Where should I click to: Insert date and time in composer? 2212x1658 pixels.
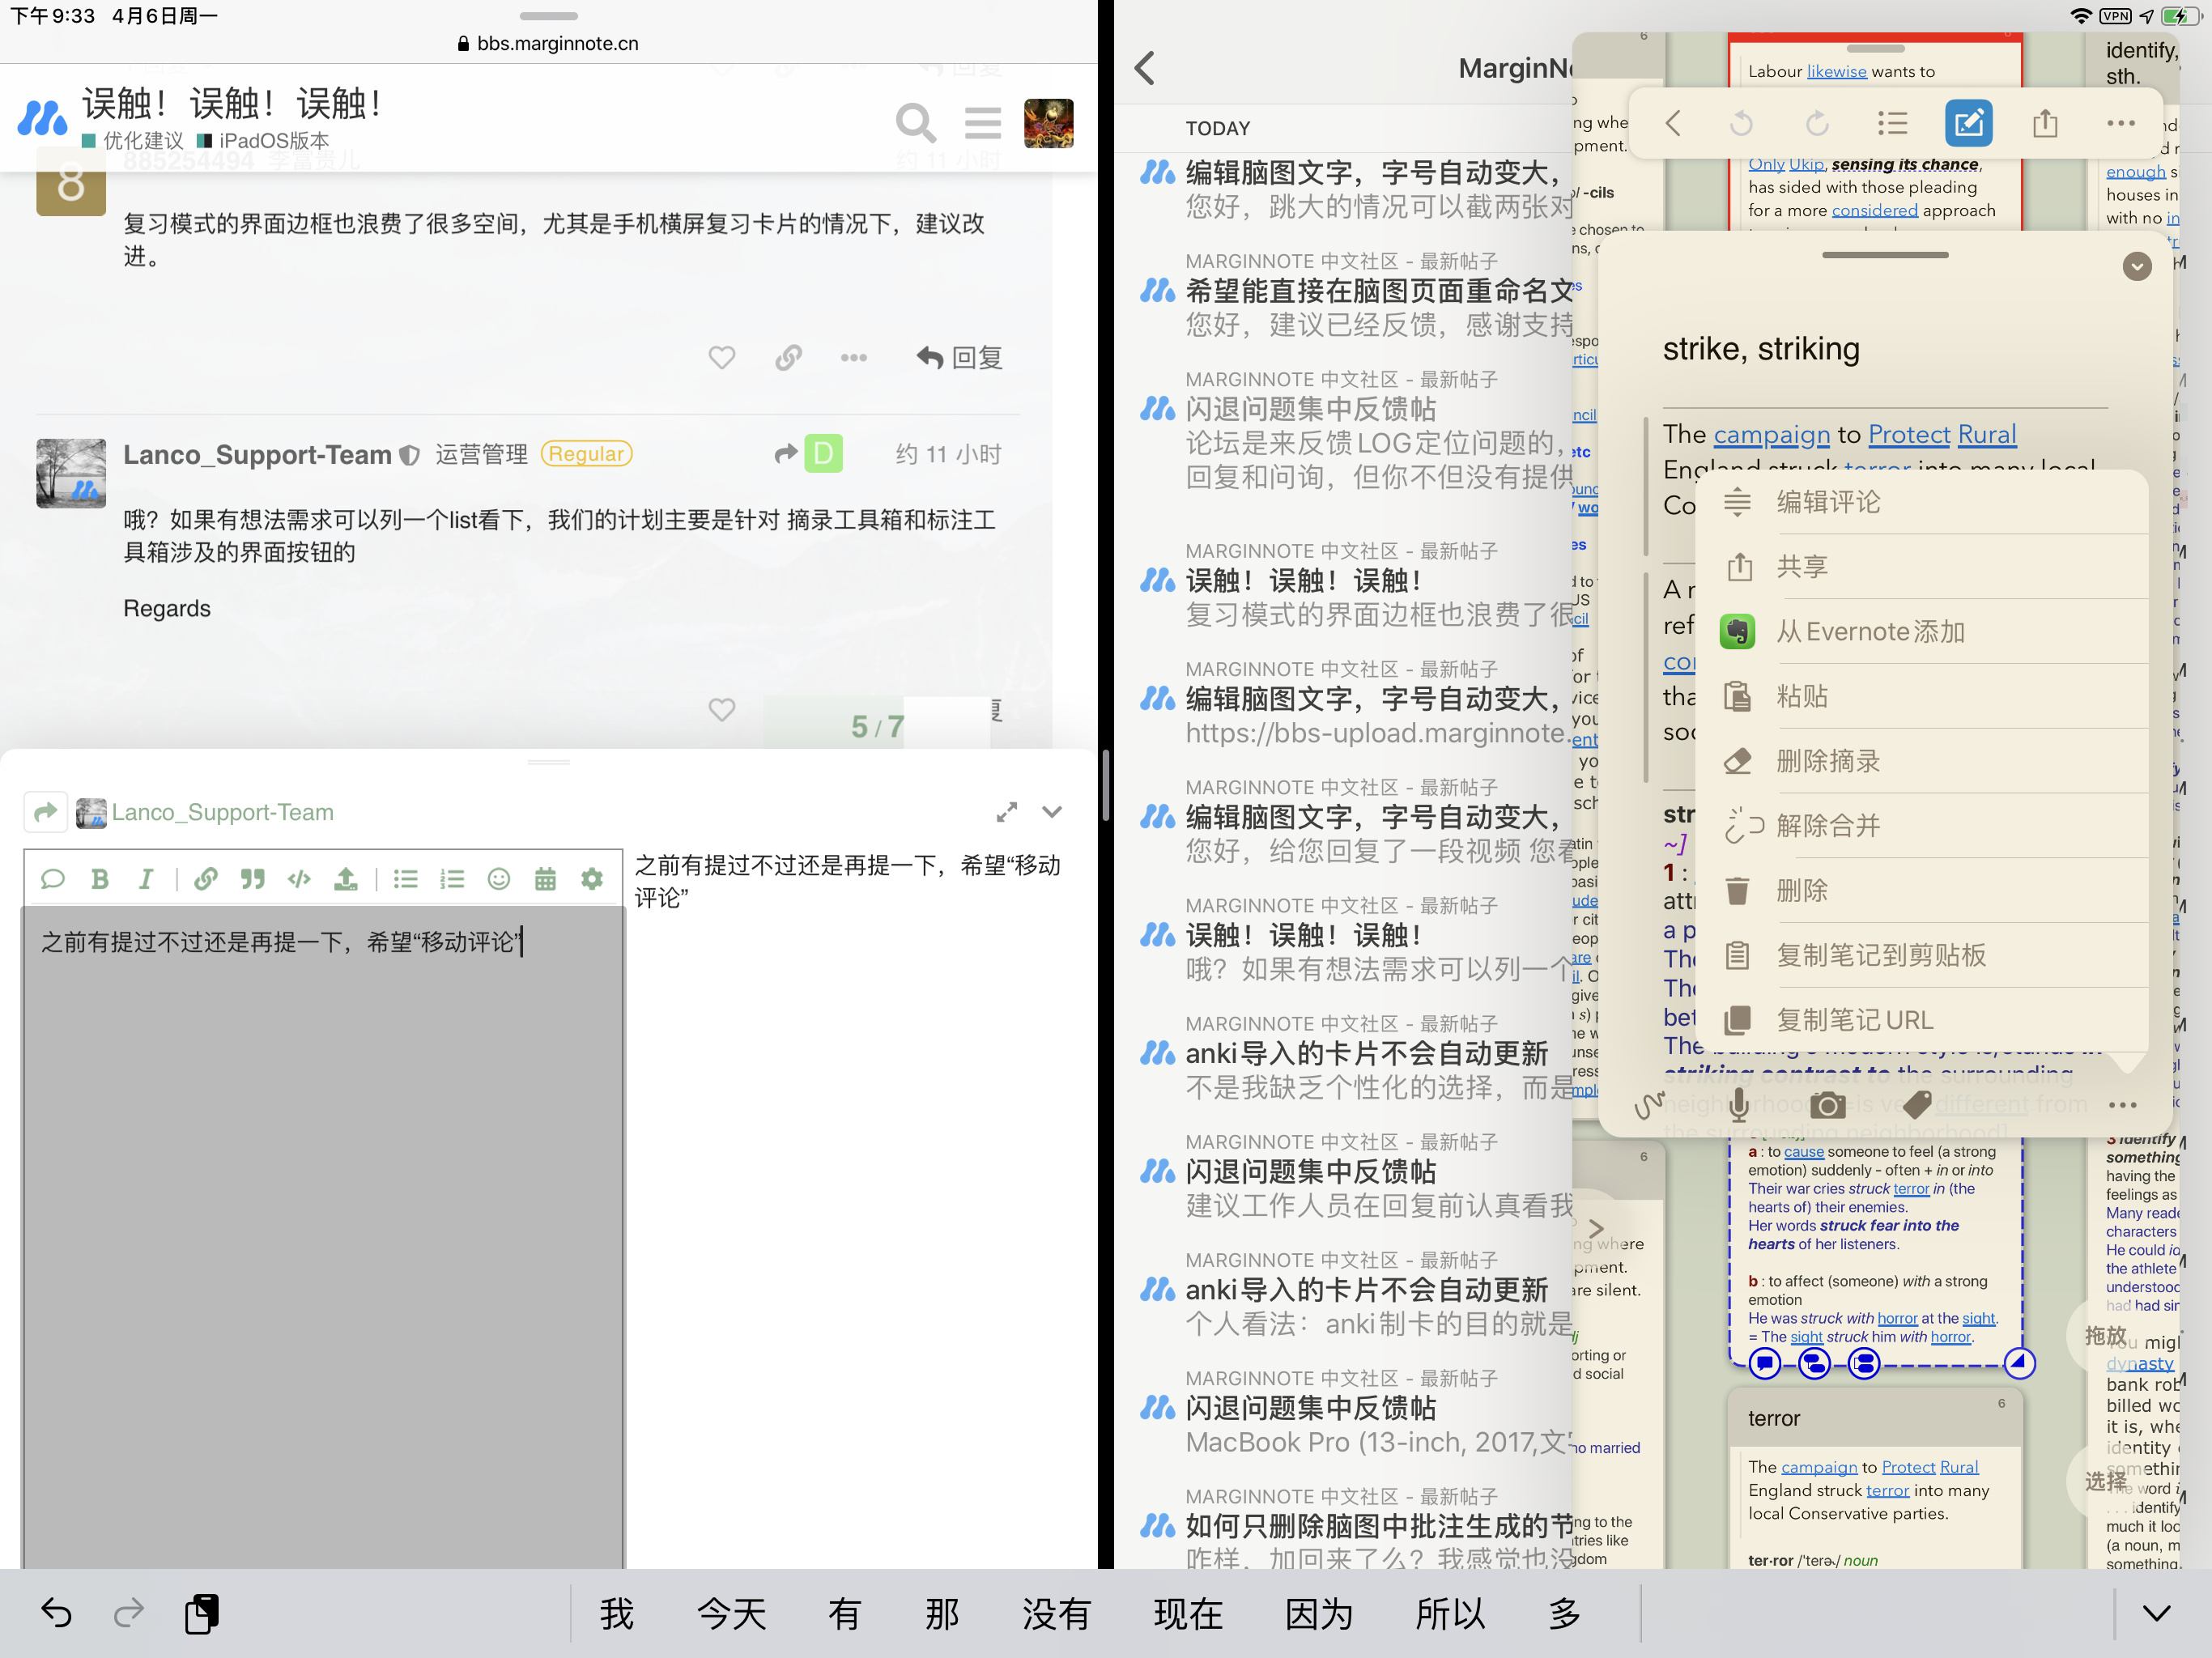click(x=545, y=879)
